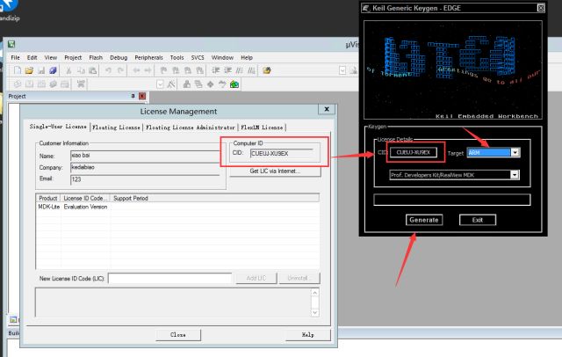Image resolution: width=562 pixels, height=357 pixels.
Task: Click the Get LIC via Internet button
Action: point(275,171)
